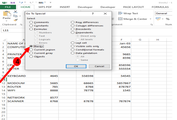Select row 17 header
The image size is (177, 120).
[x=3, y=101]
